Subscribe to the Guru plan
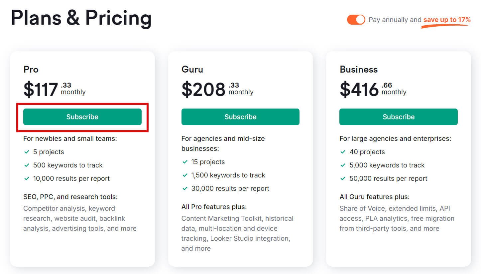The image size is (481, 274). pos(240,117)
